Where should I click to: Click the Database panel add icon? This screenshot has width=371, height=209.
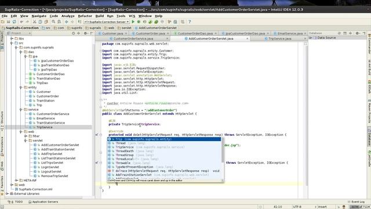pyautogui.click(x=350, y=34)
